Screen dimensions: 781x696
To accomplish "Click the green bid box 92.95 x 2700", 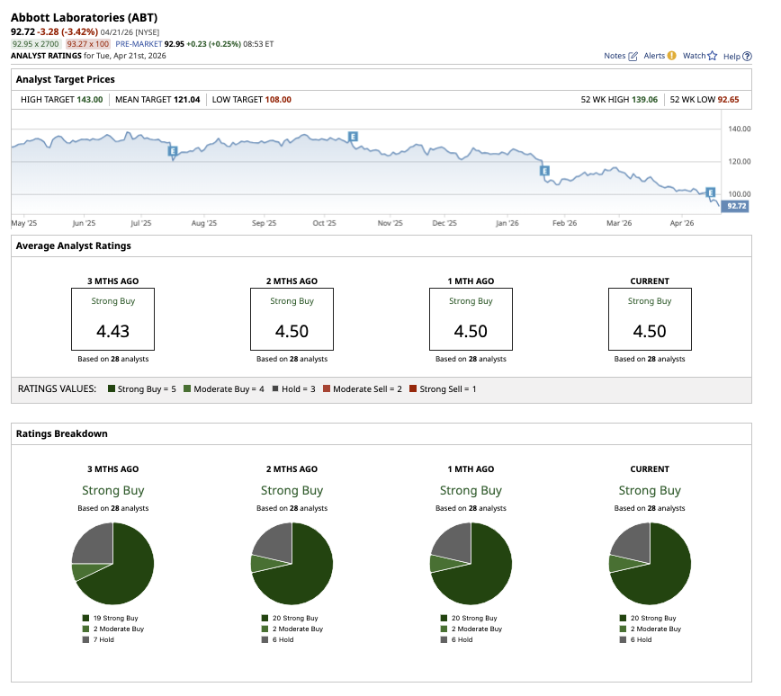I will pyautogui.click(x=36, y=43).
